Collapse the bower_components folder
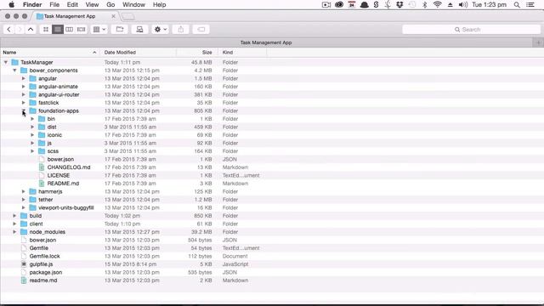The height and width of the screenshot is (306, 544). click(15, 71)
